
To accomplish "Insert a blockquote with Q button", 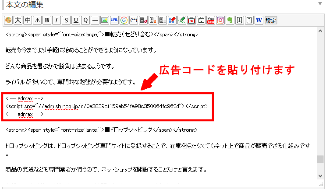I will pos(85,21).
